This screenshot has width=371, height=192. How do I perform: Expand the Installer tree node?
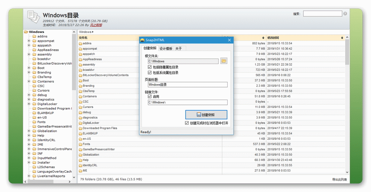tap(29, 162)
